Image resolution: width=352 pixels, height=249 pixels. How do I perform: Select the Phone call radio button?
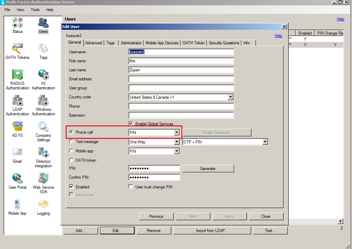(x=71, y=132)
